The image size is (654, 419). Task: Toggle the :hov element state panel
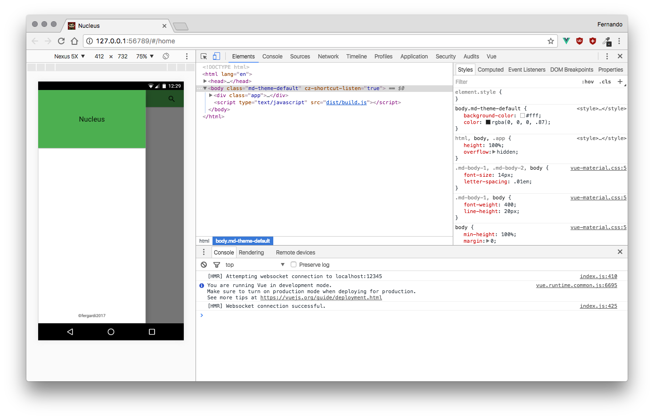coord(588,82)
